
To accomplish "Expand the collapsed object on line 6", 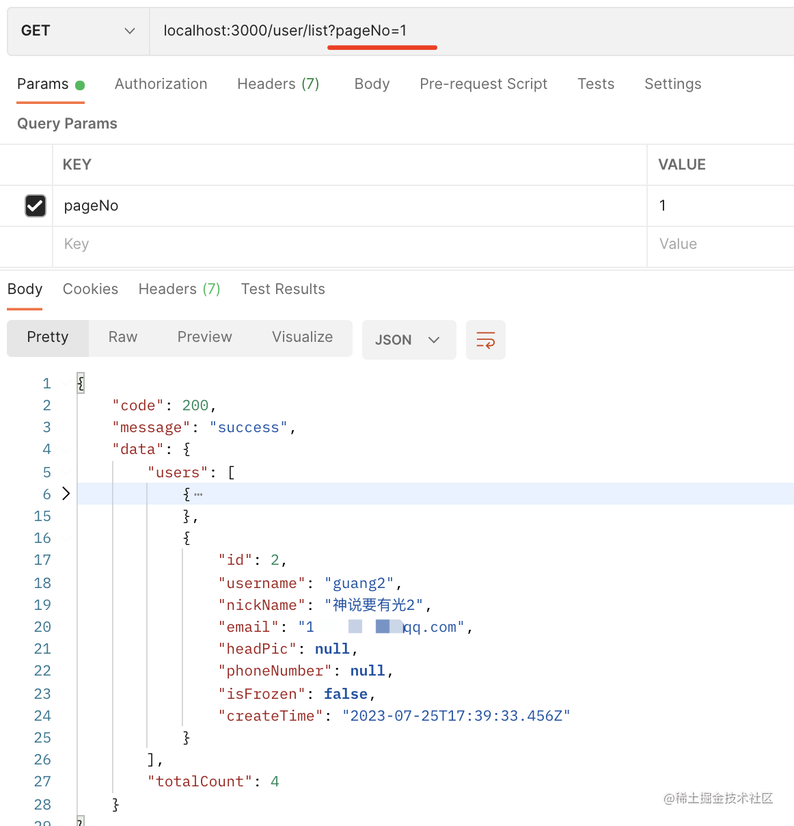I will coord(66,494).
